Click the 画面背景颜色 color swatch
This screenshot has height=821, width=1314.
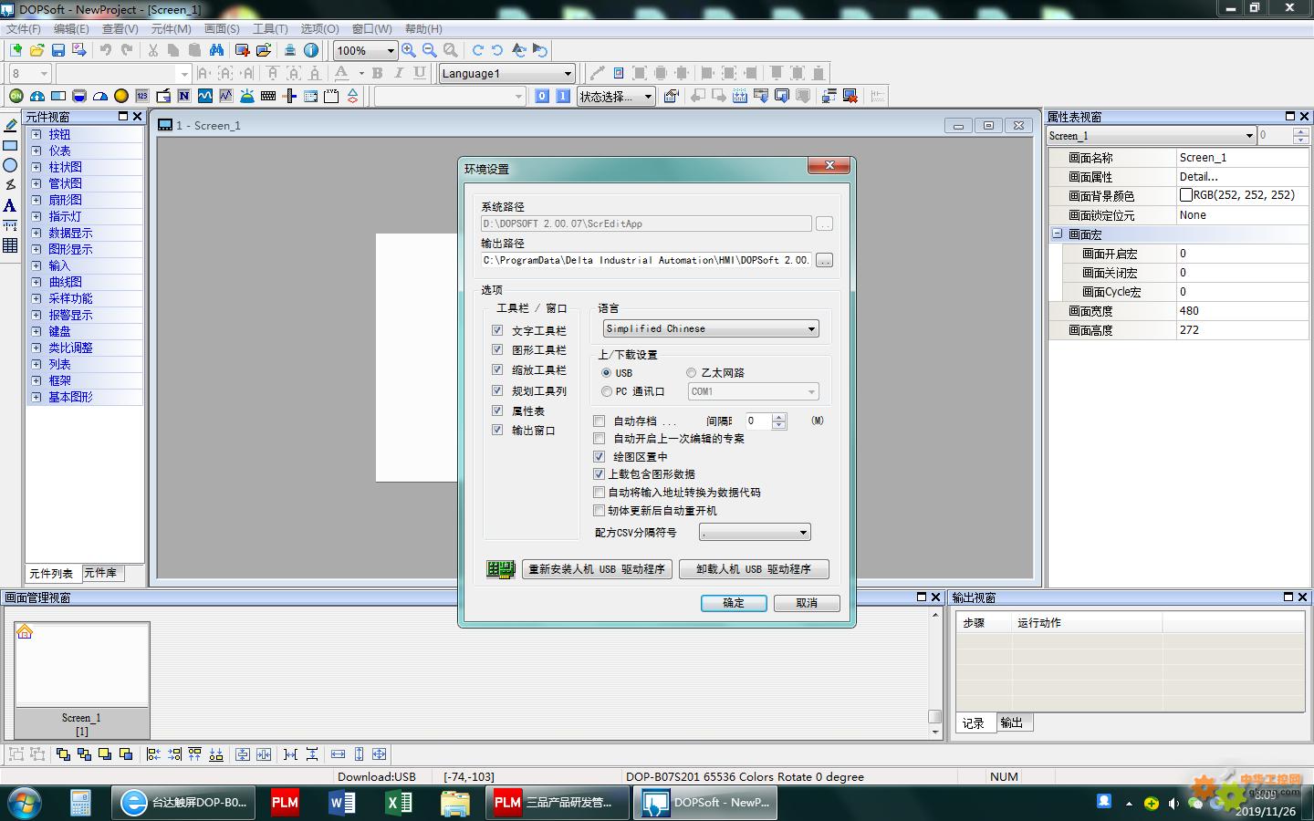click(1186, 195)
